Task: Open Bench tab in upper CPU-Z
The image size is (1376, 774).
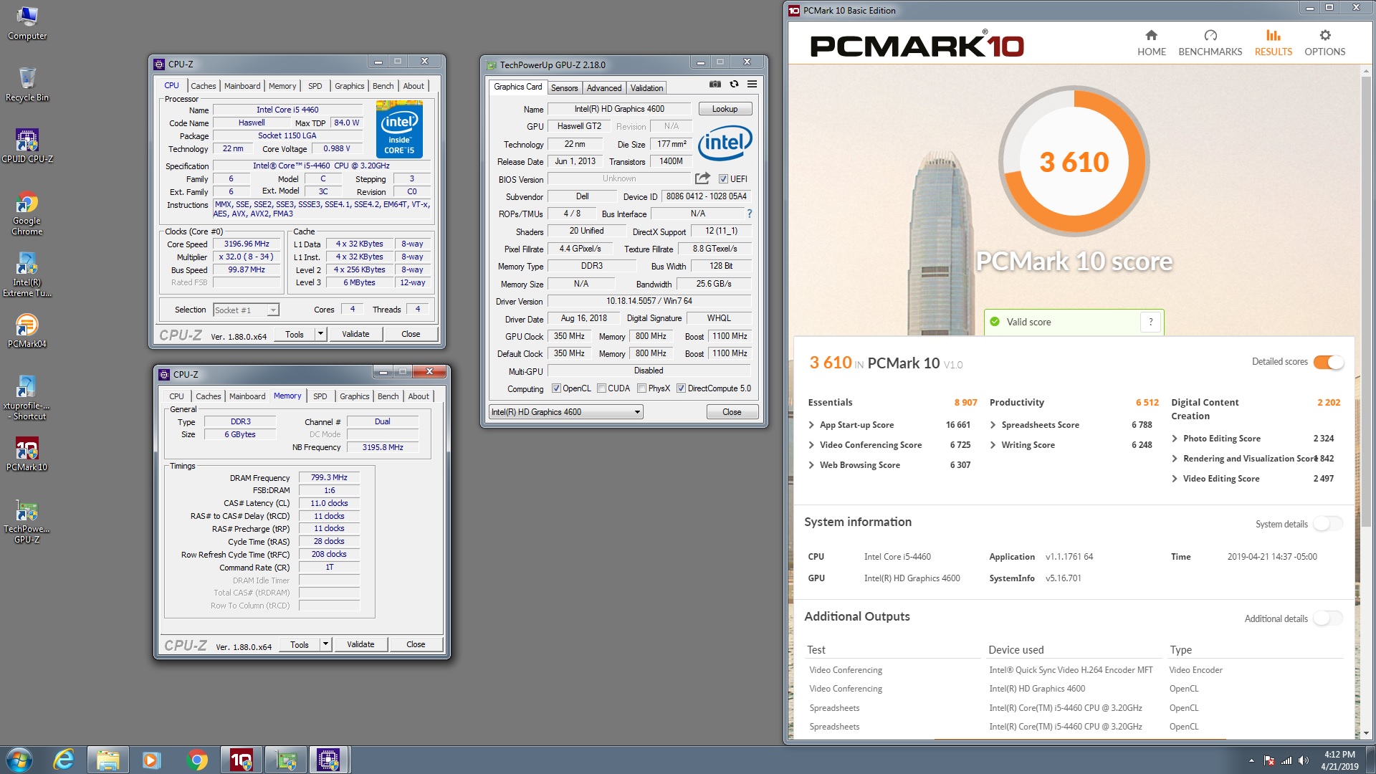Action: click(x=383, y=86)
